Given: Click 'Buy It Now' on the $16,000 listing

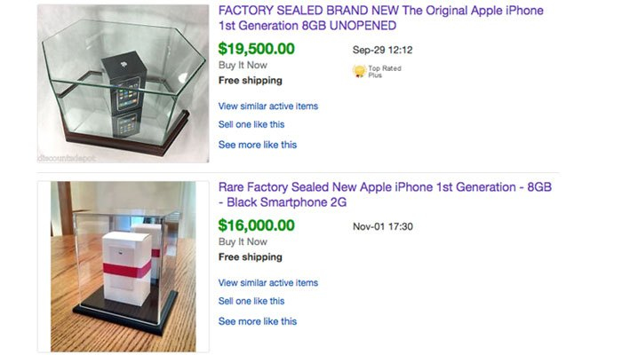Looking at the screenshot, I should [243, 242].
